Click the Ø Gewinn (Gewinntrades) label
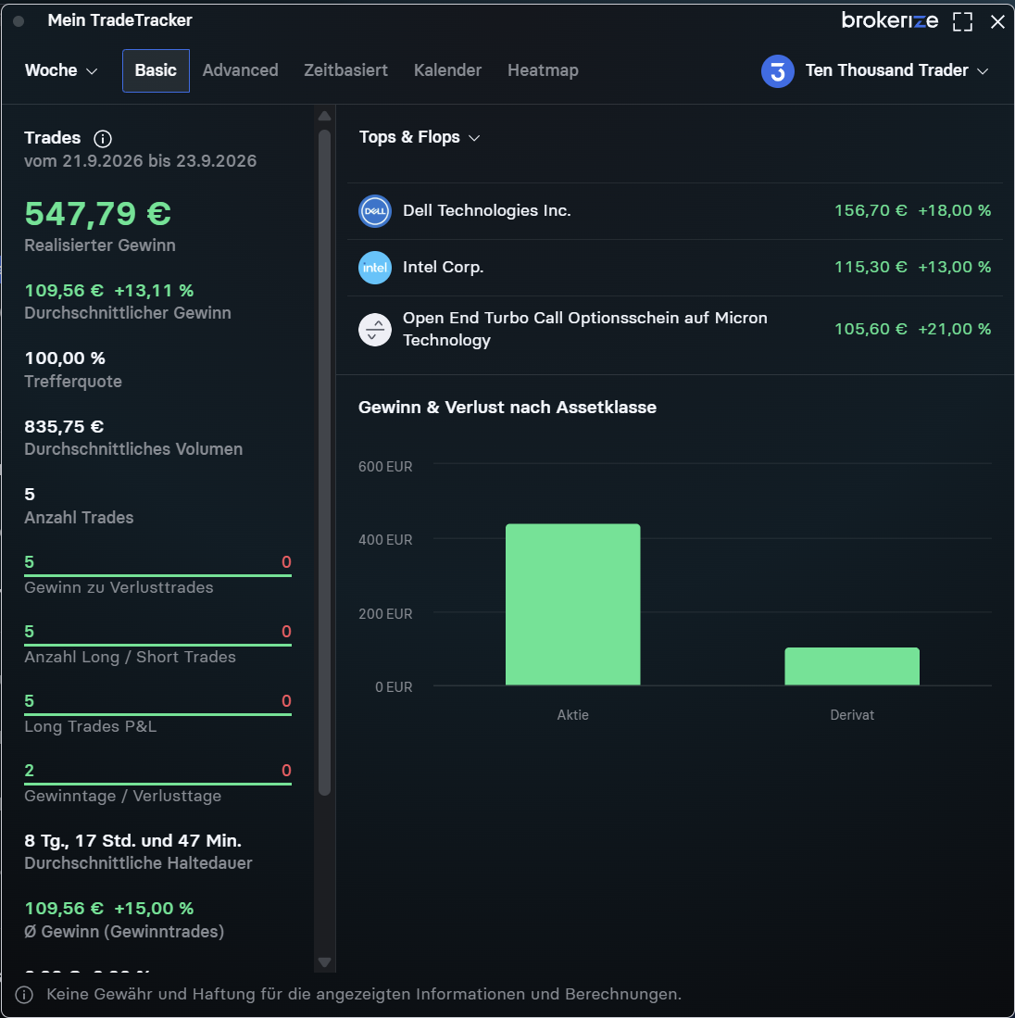 pyautogui.click(x=124, y=932)
